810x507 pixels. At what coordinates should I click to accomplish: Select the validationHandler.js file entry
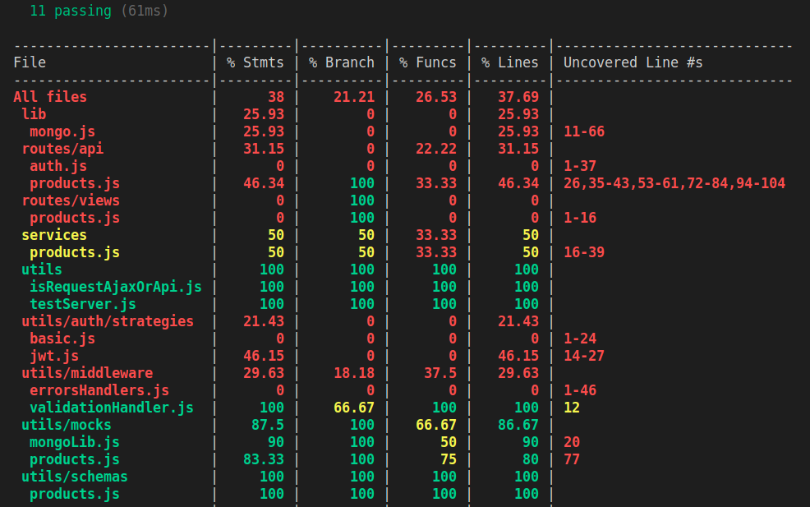112,408
